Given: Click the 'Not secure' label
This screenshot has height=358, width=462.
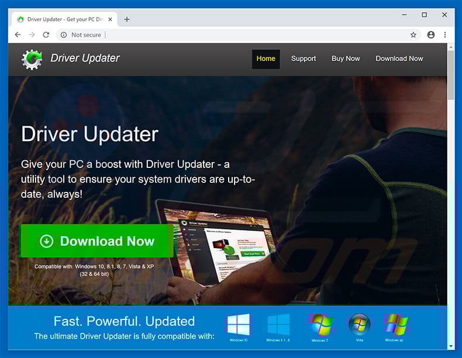Looking at the screenshot, I should (86, 35).
